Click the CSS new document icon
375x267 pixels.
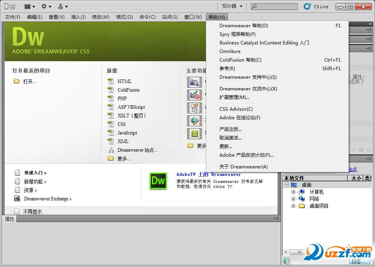coord(111,124)
